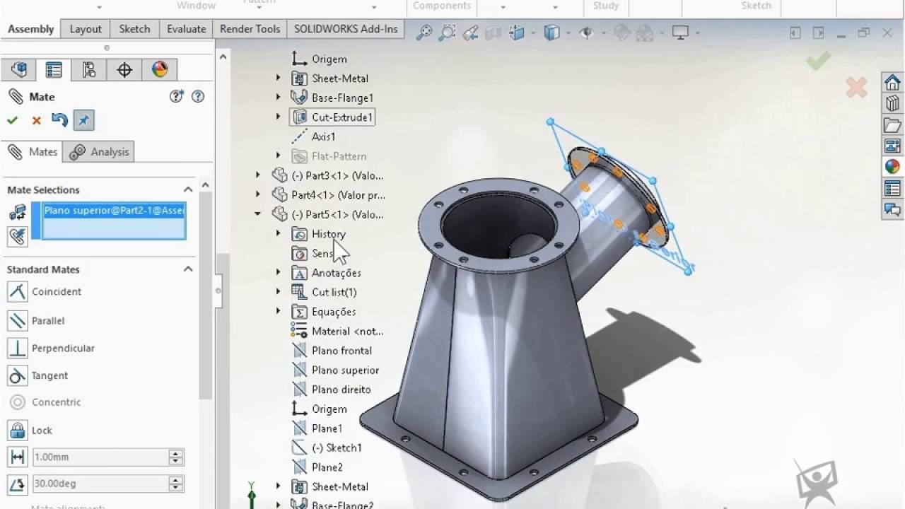Switch to the Evaluate tab
The width and height of the screenshot is (905, 509).
click(186, 29)
